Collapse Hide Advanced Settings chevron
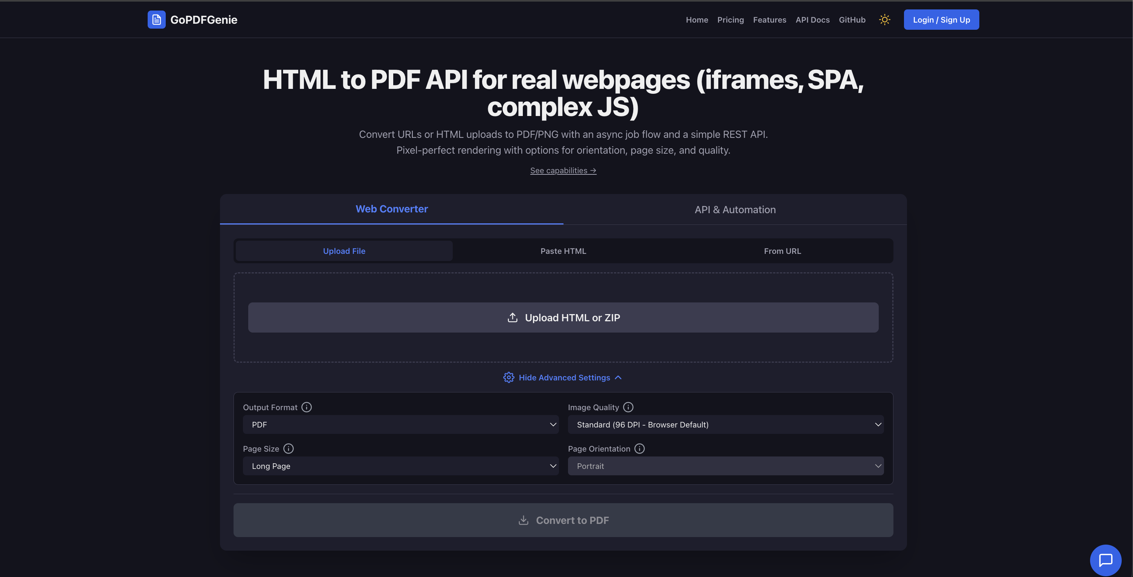Viewport: 1133px width, 577px height. (618, 377)
